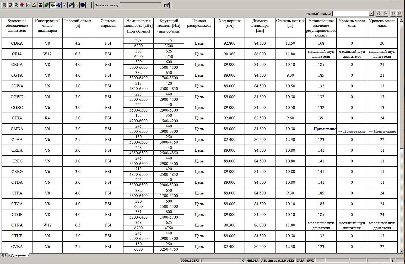The image size is (405, 264).
Task: Click the red book icon in toolbar
Action: click(22, 5)
